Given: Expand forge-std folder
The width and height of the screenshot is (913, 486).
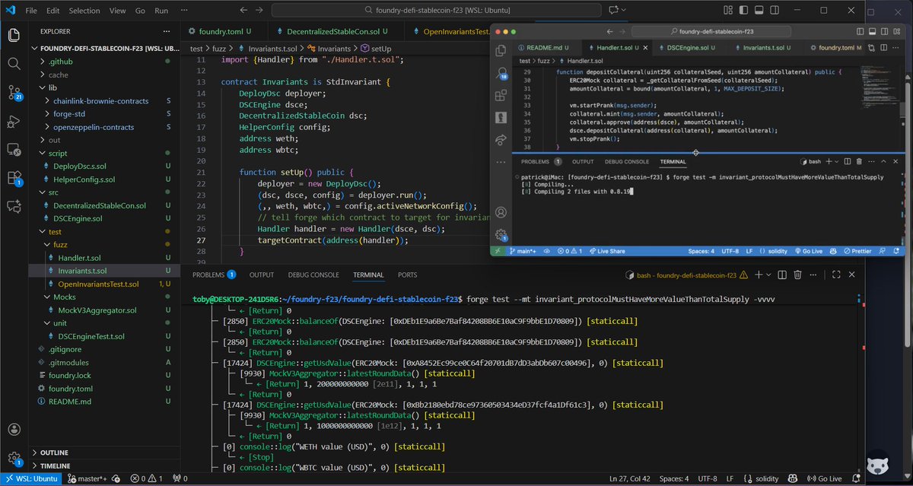Looking at the screenshot, I should [x=105, y=114].
